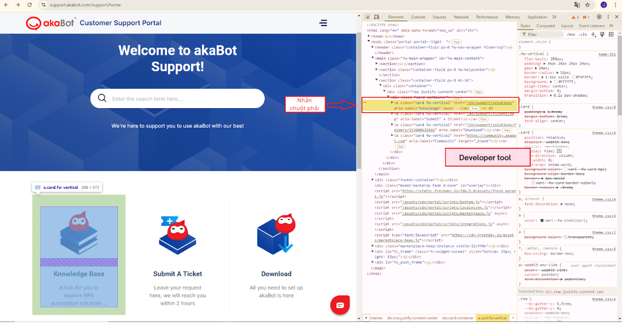Switch to the Computed tab
Screen dimensions: 622x326
[546, 26]
